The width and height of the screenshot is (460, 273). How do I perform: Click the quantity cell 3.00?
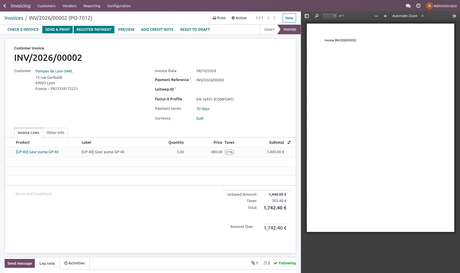tap(180, 152)
